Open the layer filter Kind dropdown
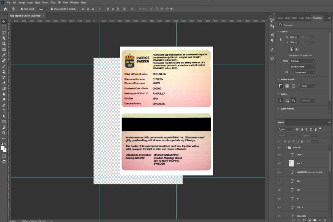Image resolution: width=333 pixels, height=222 pixels. 286,129
